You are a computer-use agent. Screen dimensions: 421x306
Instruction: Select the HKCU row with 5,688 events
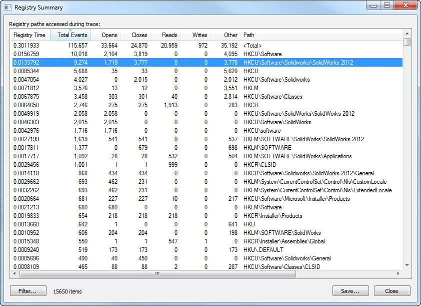coord(207,71)
